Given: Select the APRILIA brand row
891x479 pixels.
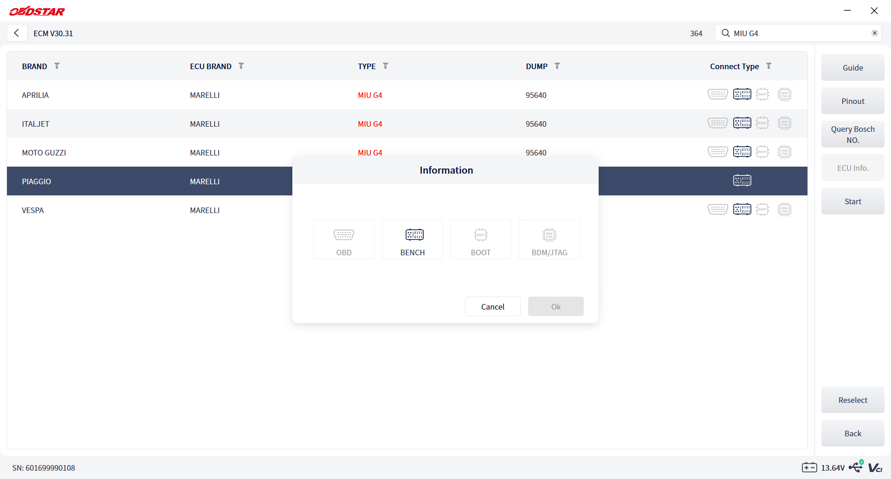Looking at the screenshot, I should click(407, 95).
